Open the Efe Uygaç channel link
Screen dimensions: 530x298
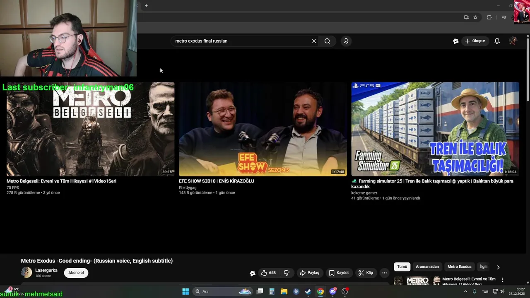coord(188,188)
